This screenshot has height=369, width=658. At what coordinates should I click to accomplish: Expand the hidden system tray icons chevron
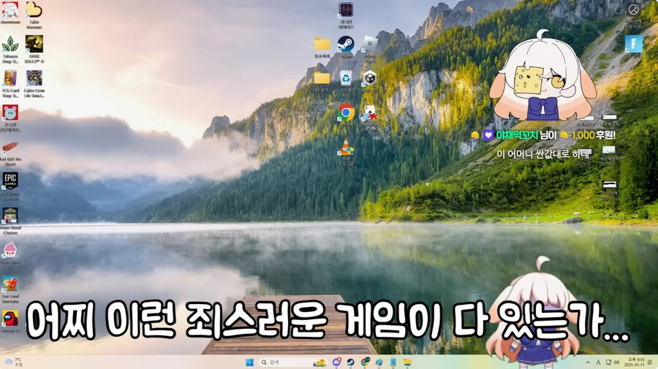pyautogui.click(x=588, y=362)
